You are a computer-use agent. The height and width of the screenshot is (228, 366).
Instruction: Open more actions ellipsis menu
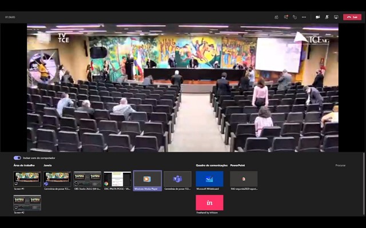click(304, 17)
